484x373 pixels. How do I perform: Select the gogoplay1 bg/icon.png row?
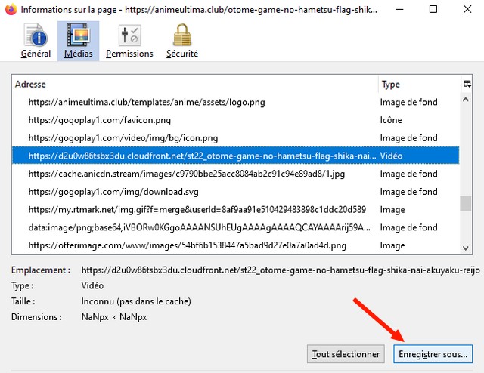click(235, 137)
